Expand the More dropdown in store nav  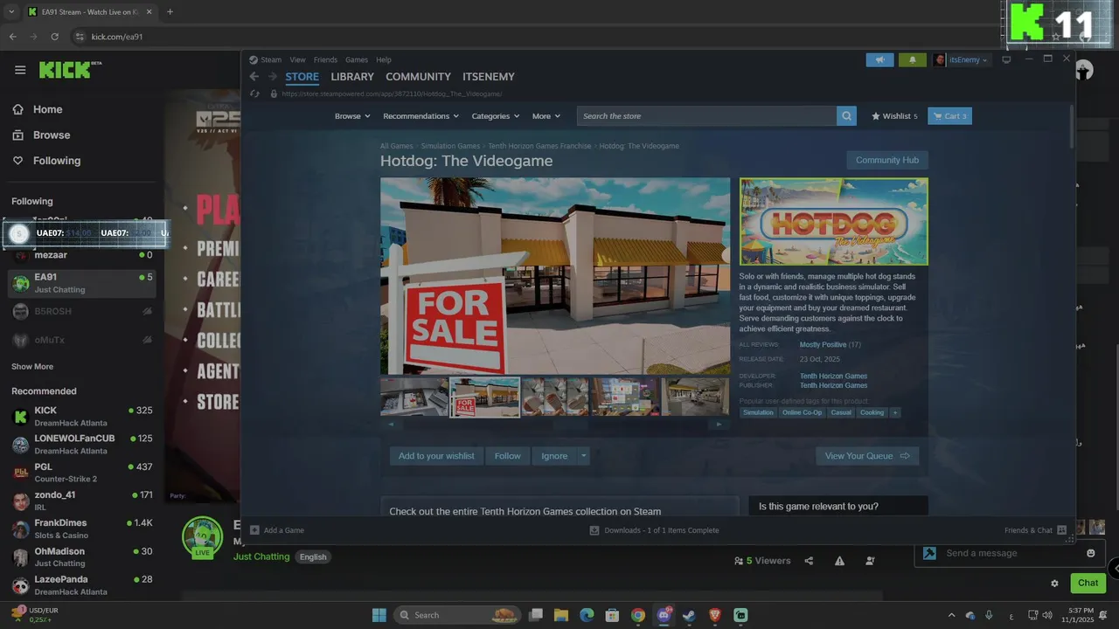point(546,116)
